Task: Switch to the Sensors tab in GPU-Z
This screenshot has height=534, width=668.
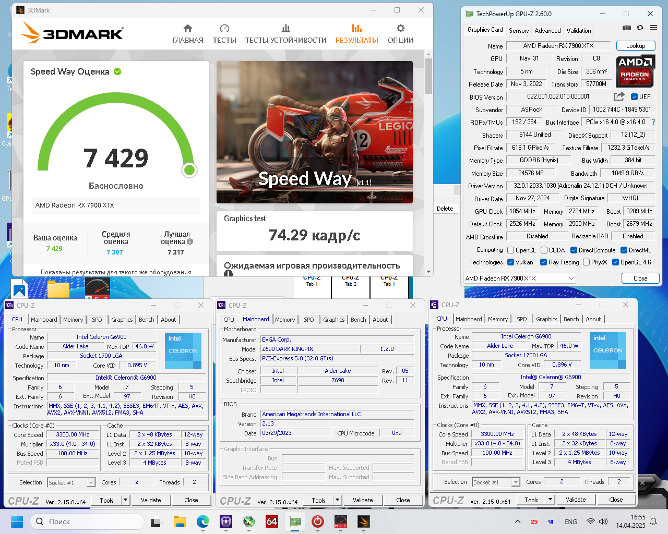Action: point(519,31)
